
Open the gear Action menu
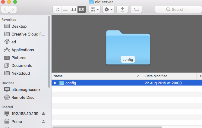pos(109,9)
